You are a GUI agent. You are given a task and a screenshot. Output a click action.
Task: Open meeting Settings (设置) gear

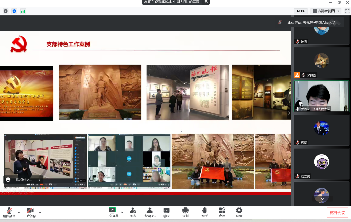(239, 212)
